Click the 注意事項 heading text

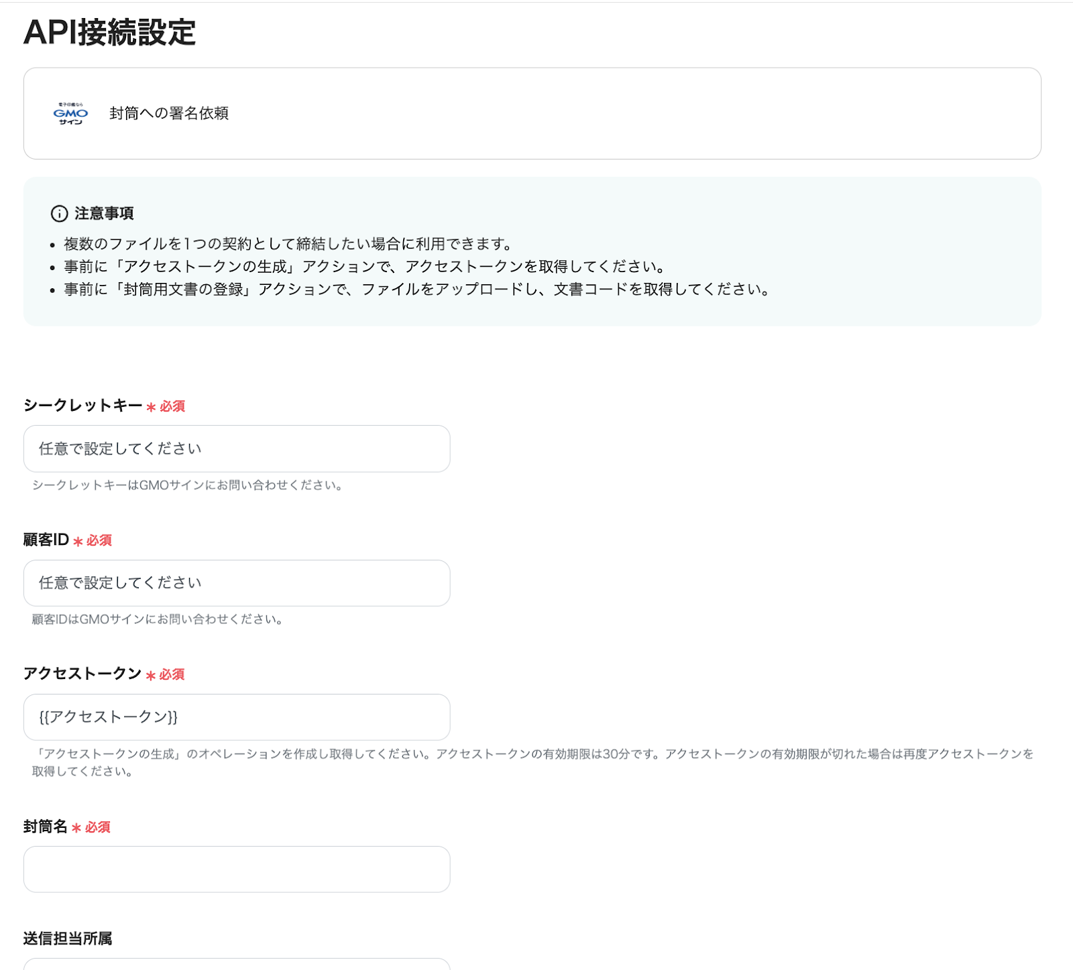[104, 214]
